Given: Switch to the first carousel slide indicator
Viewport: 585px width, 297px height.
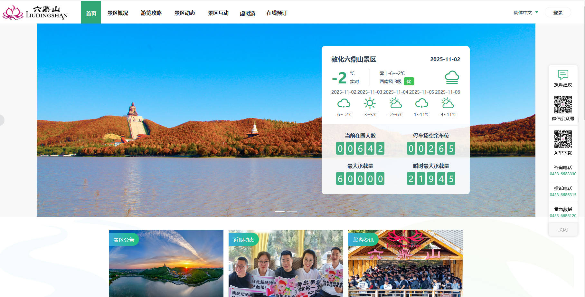Looking at the screenshot, I should click(280, 211).
